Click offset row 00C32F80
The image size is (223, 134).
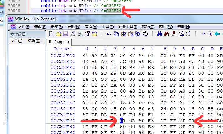tap(63, 127)
